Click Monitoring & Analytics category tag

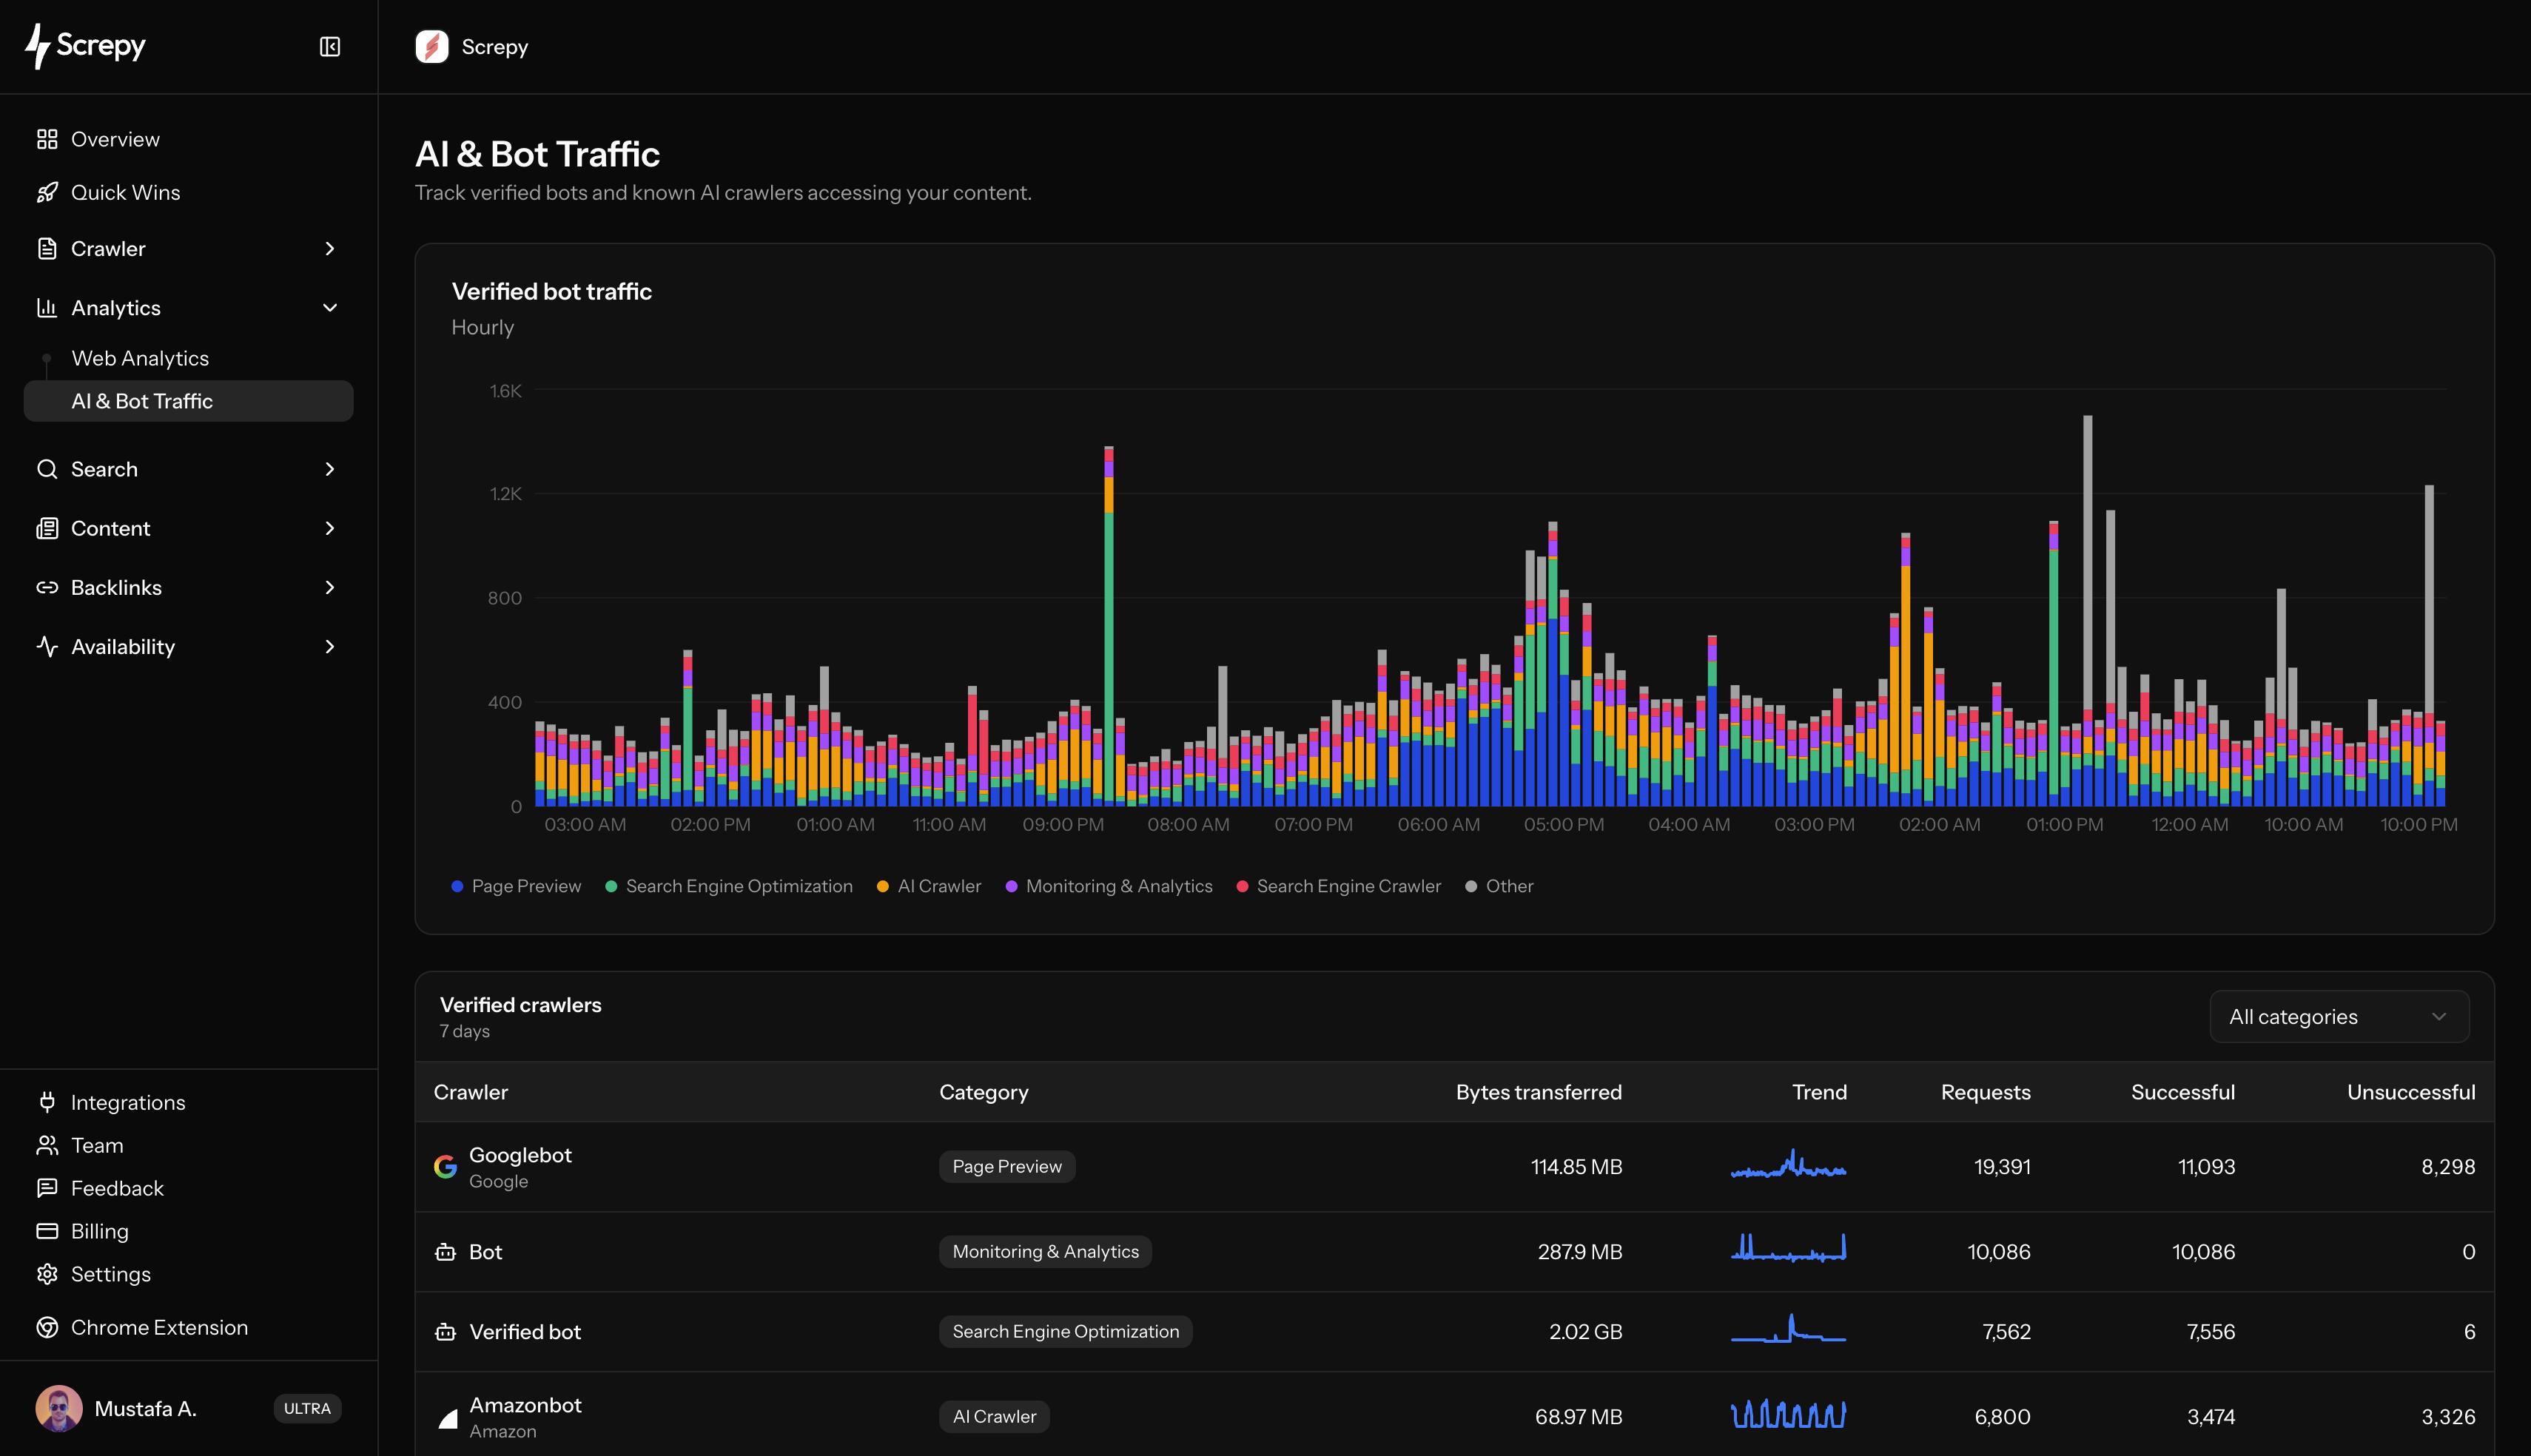coord(1045,1252)
